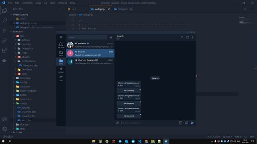Open the Terminal menu

(x=62, y=3)
